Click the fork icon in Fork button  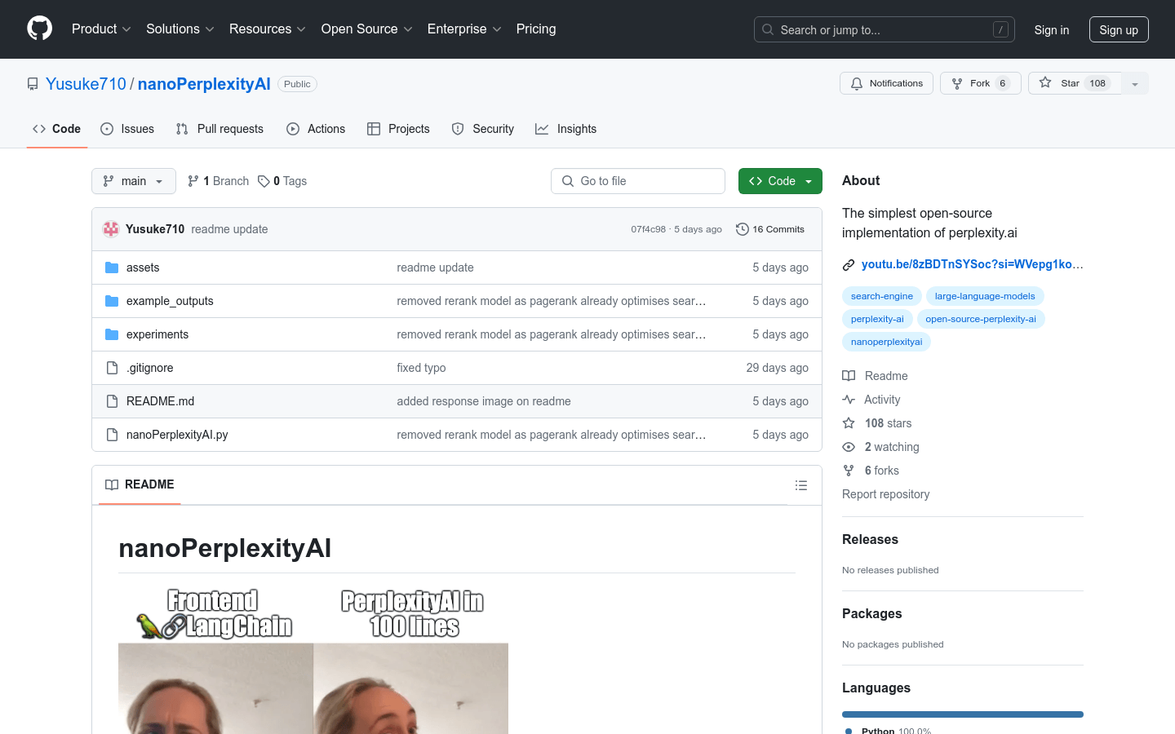(x=957, y=83)
